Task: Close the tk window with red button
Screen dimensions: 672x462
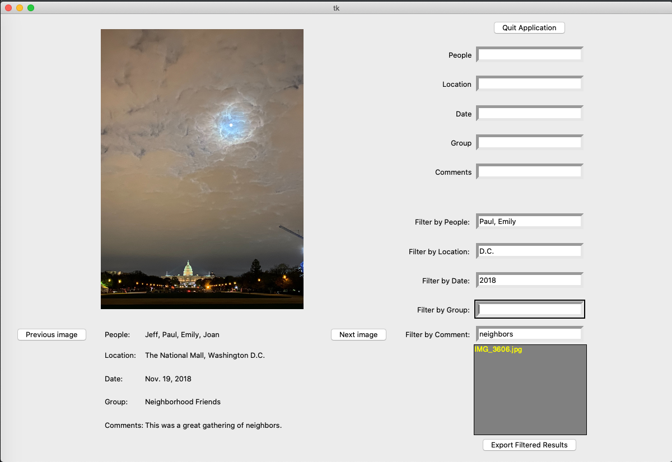Action: 8,8
